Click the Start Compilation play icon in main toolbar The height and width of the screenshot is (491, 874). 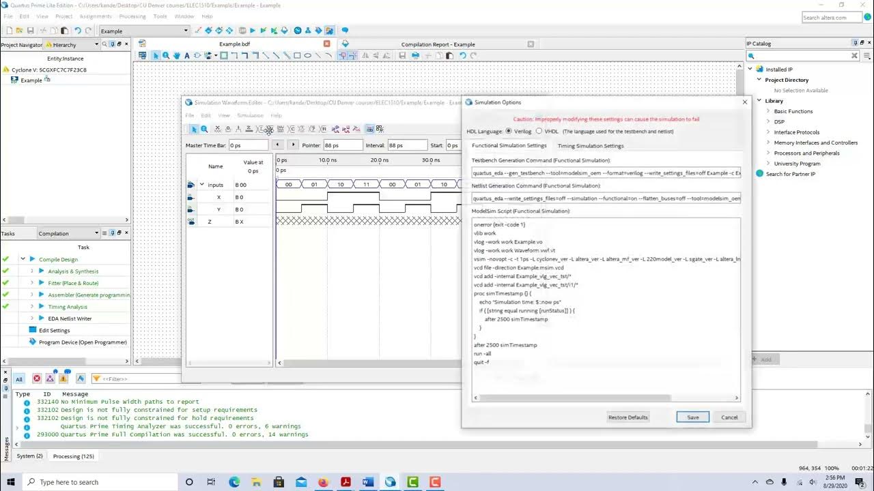pos(253,31)
